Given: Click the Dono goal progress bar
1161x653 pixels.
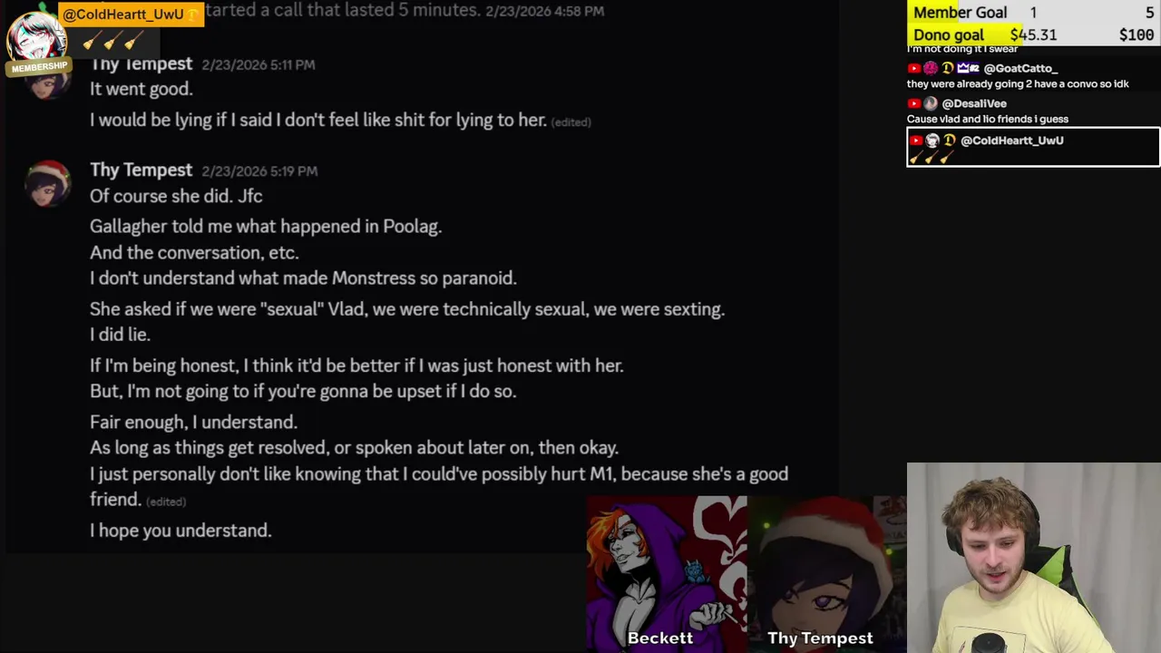Looking at the screenshot, I should pos(1033,34).
